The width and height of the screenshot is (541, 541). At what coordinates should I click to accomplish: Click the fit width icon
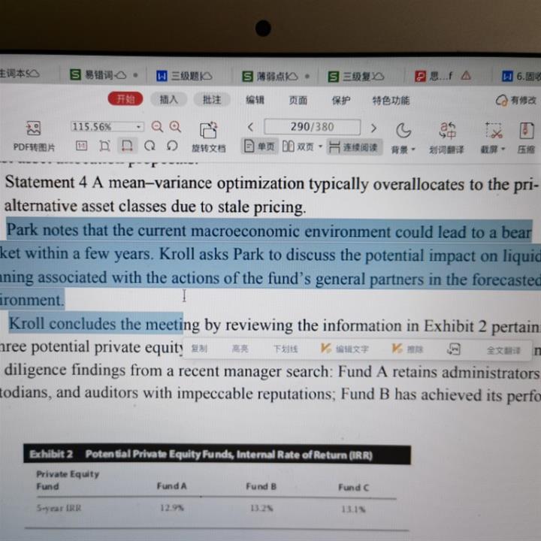point(127,146)
